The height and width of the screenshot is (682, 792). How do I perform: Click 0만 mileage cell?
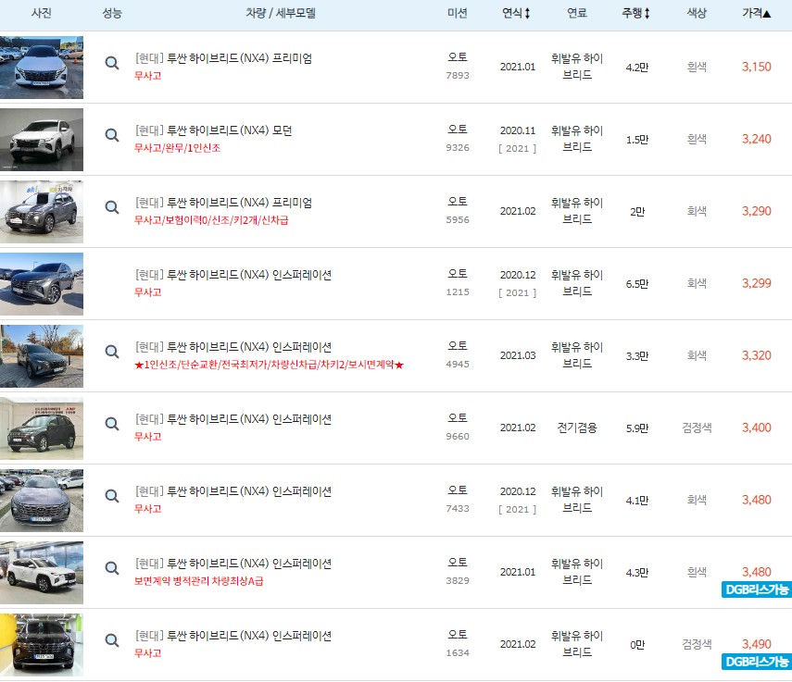[637, 645]
